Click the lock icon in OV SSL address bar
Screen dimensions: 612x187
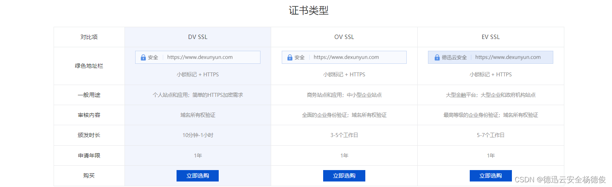click(290, 57)
